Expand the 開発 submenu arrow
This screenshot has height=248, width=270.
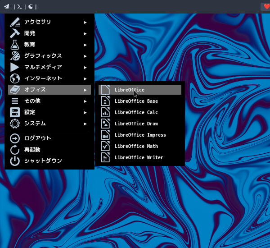85,34
